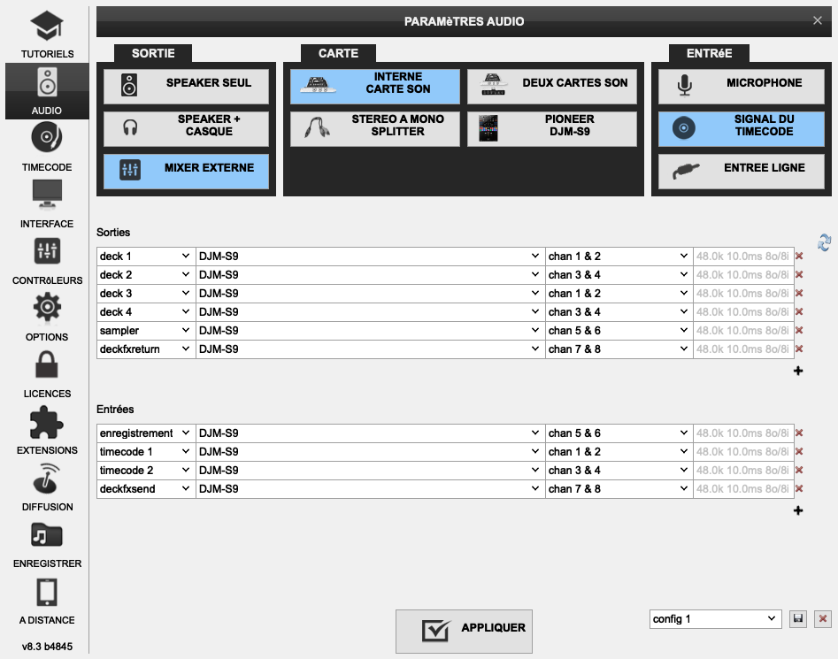
Task: Open the Tutoriels graduation cap section
Action: [x=47, y=34]
